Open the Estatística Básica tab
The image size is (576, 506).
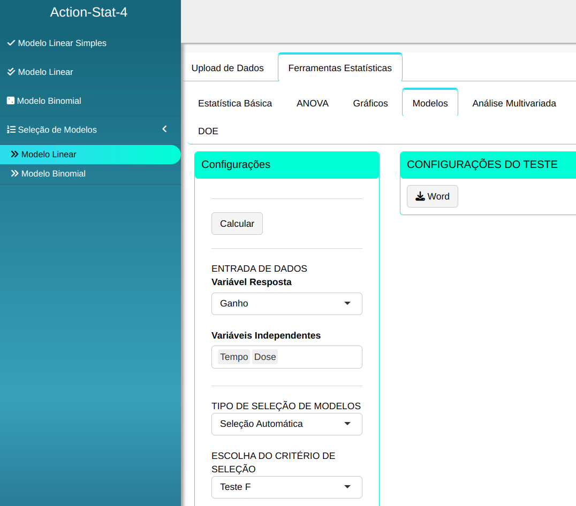tap(235, 103)
